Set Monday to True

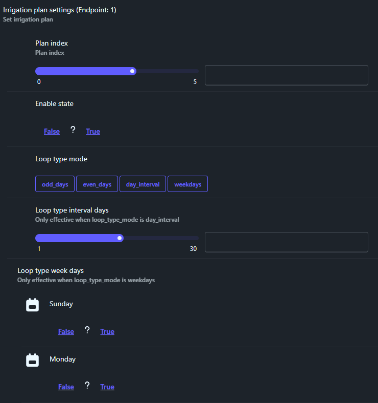107,387
